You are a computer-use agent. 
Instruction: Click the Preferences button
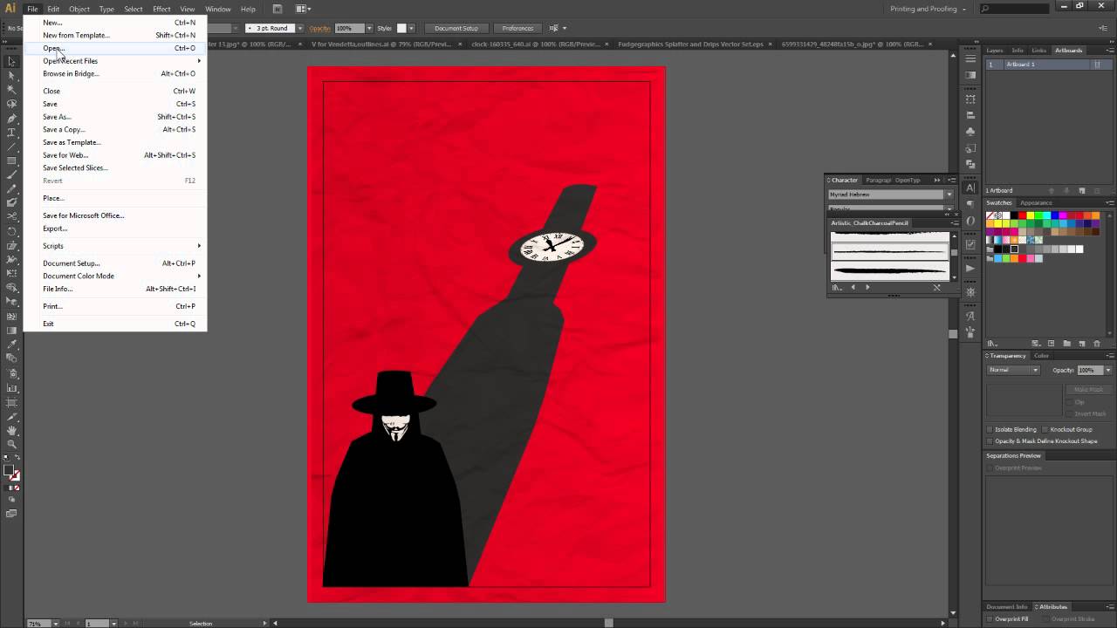point(517,28)
